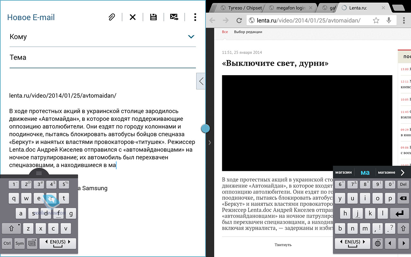Close the megafon login tab
The width and height of the screenshot is (411, 257).
[311, 8]
